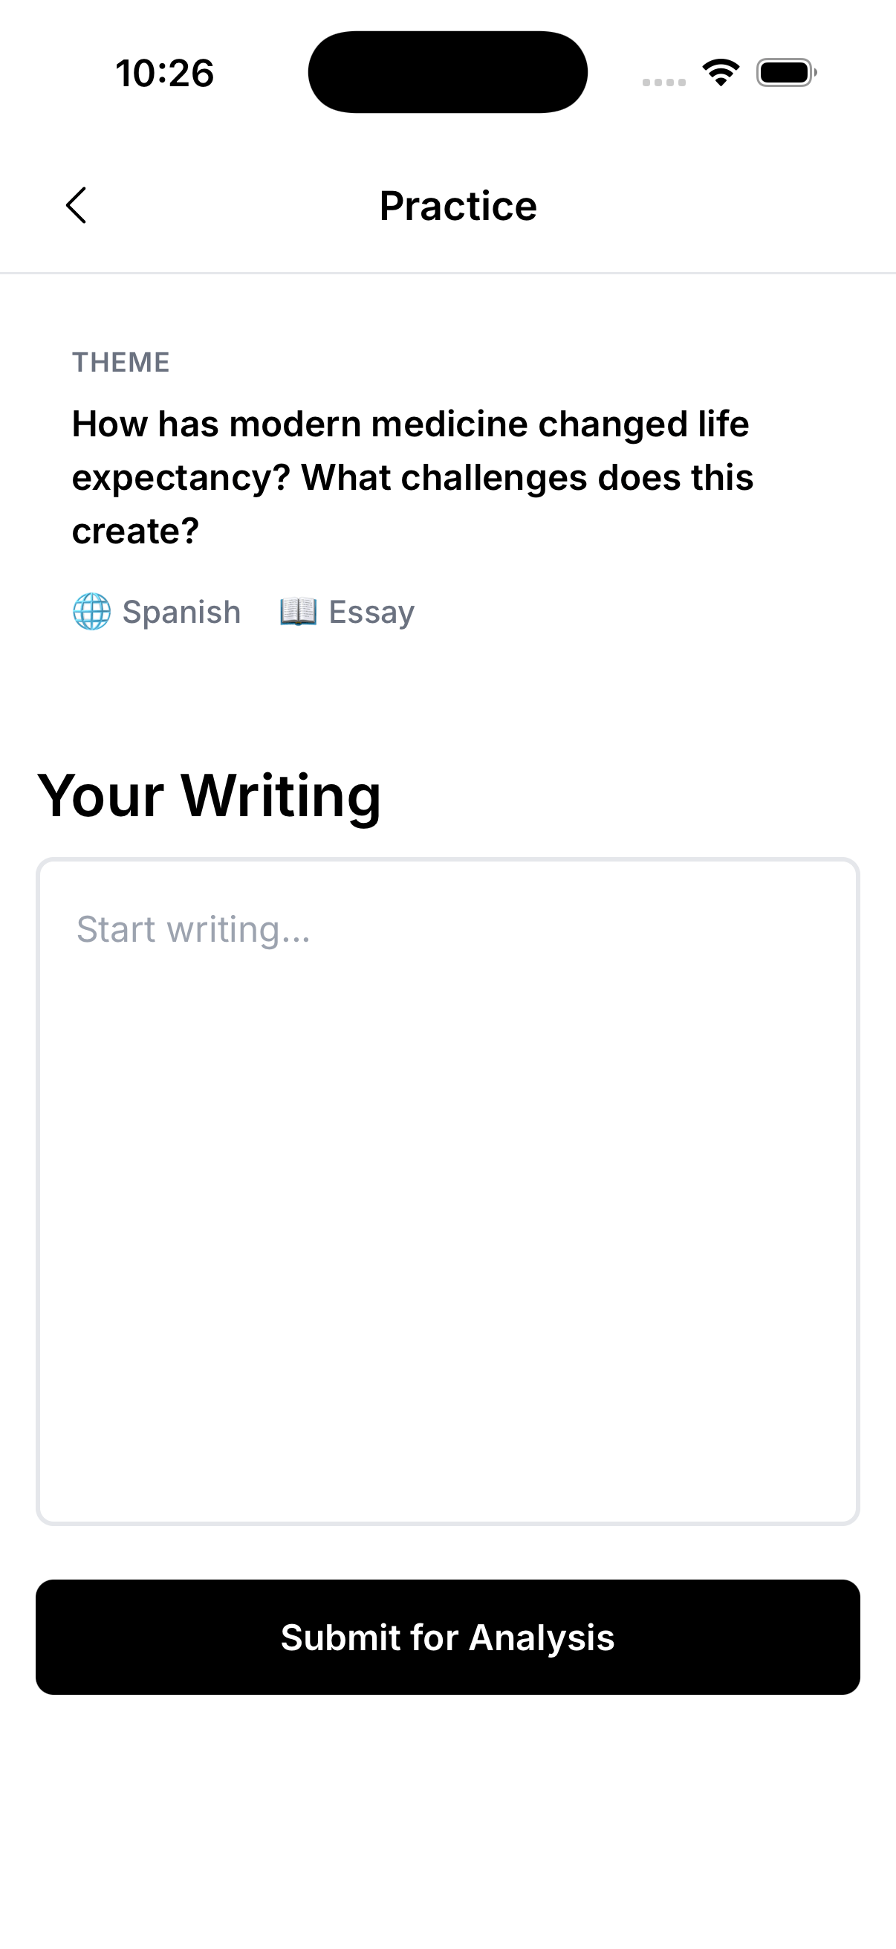Click the word "create?" in the theme
The height and width of the screenshot is (1949, 896).
point(135,531)
